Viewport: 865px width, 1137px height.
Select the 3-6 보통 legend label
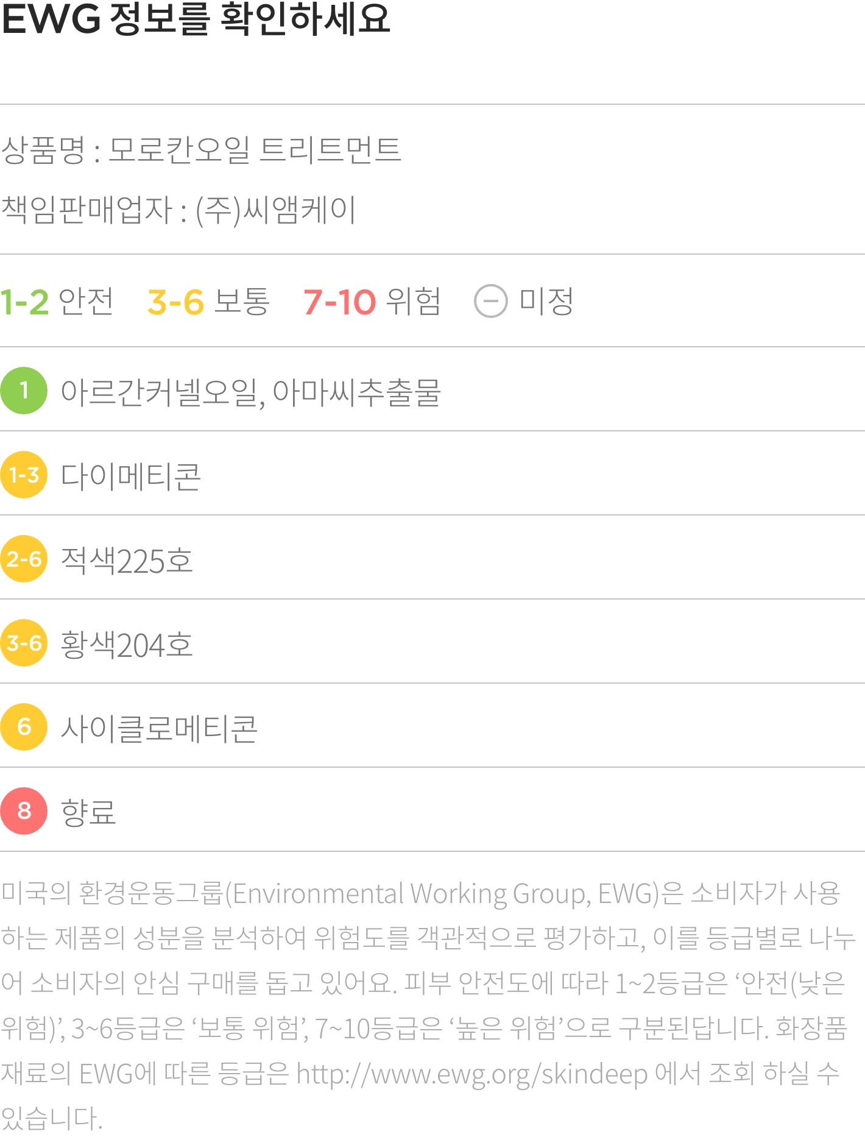(208, 302)
